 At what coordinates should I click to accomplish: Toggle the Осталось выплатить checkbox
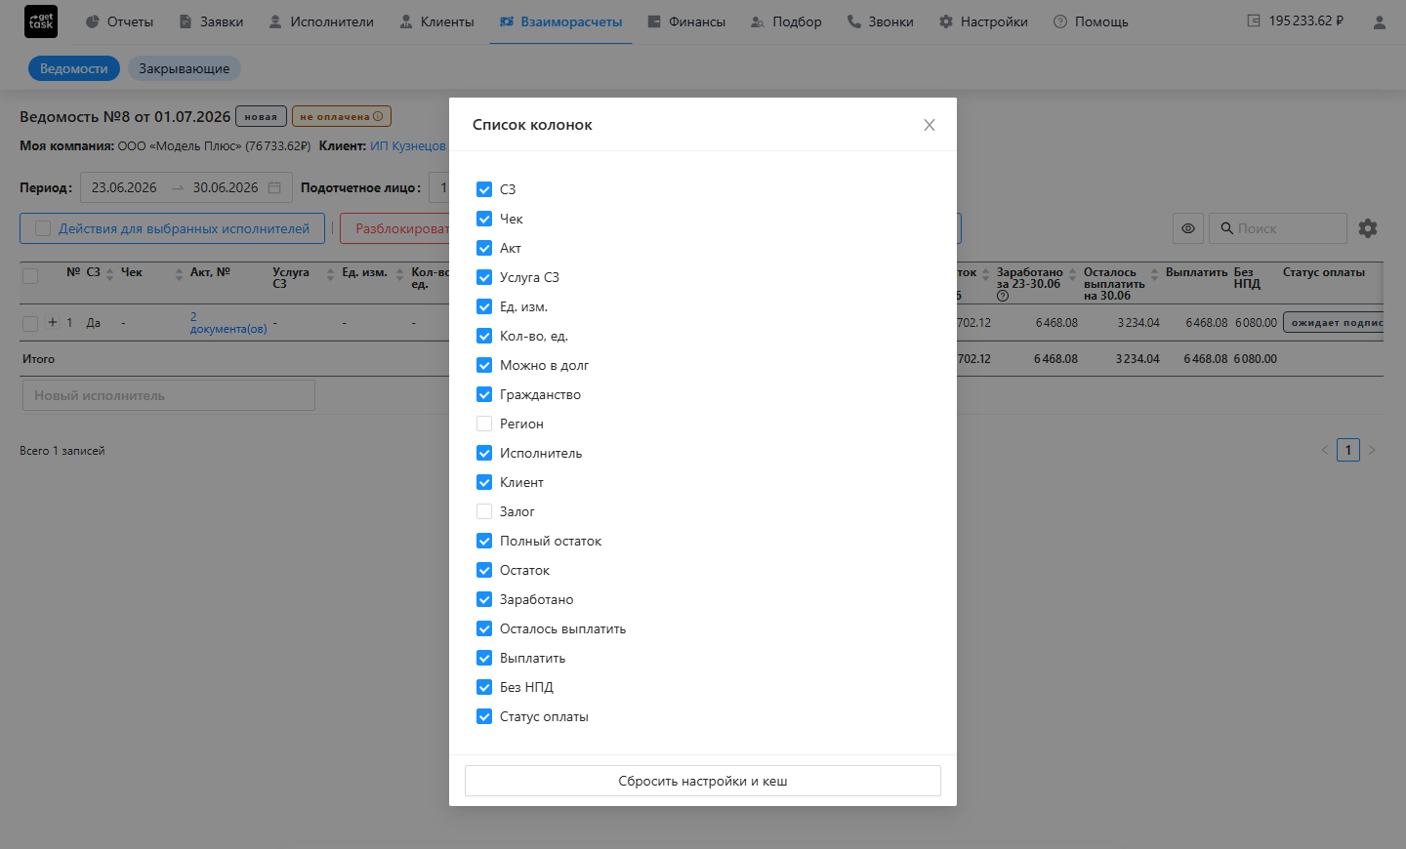point(484,628)
